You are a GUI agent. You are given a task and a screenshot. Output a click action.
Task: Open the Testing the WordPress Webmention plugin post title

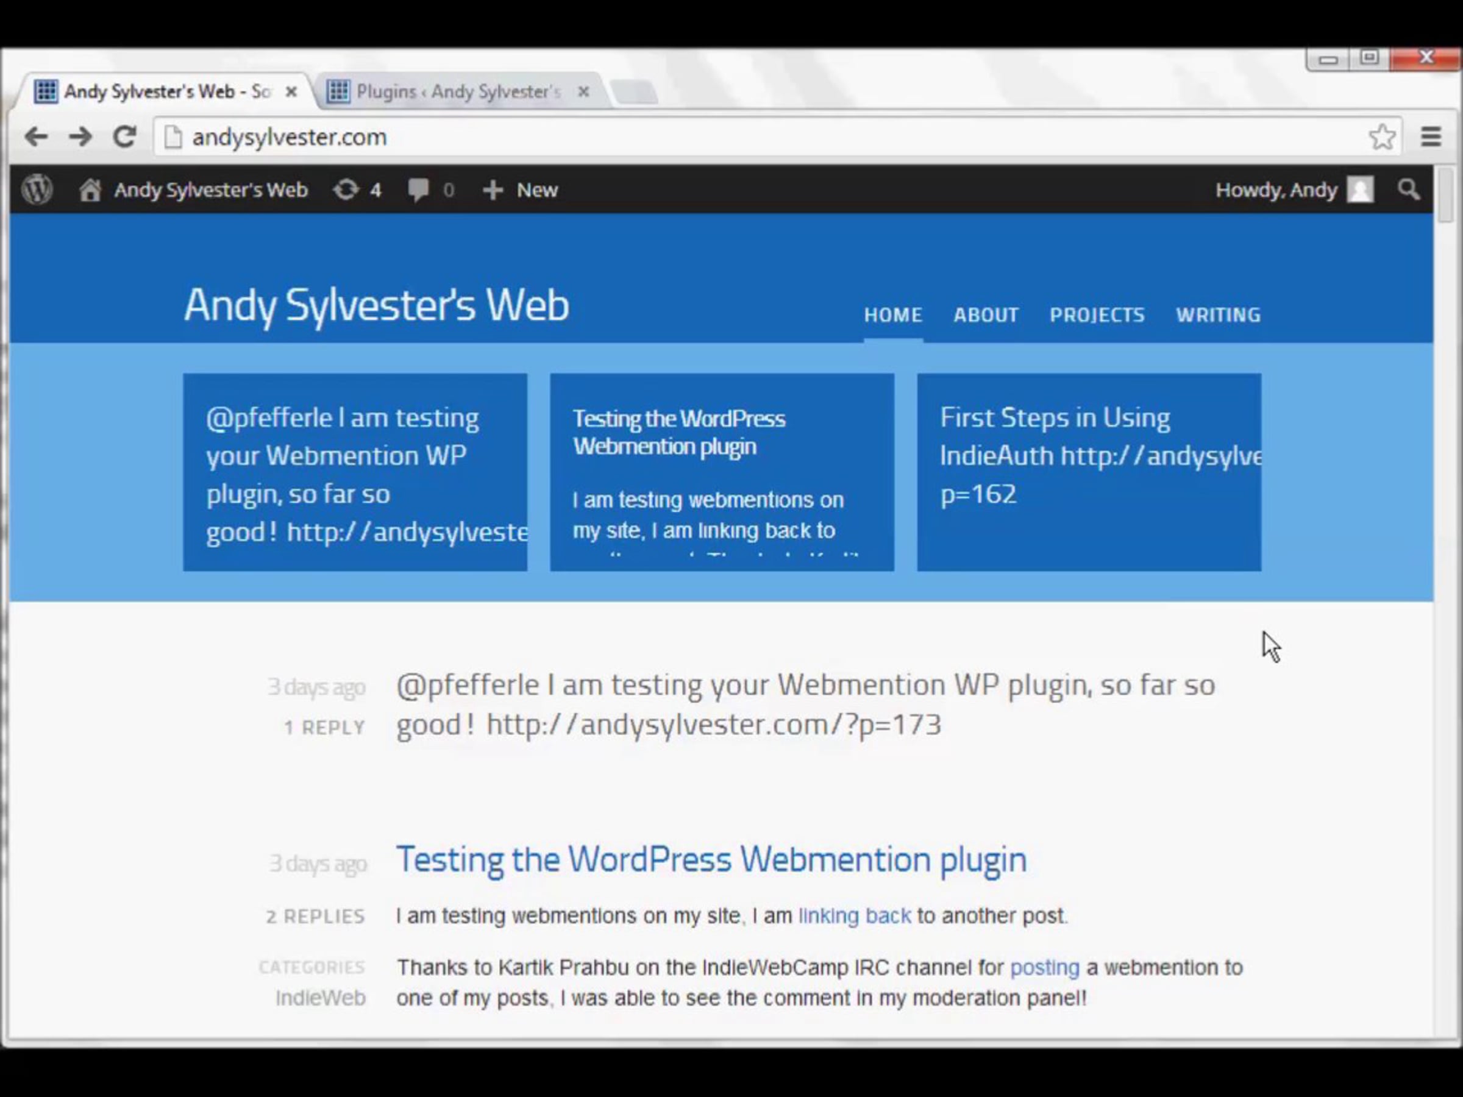pyautogui.click(x=711, y=859)
